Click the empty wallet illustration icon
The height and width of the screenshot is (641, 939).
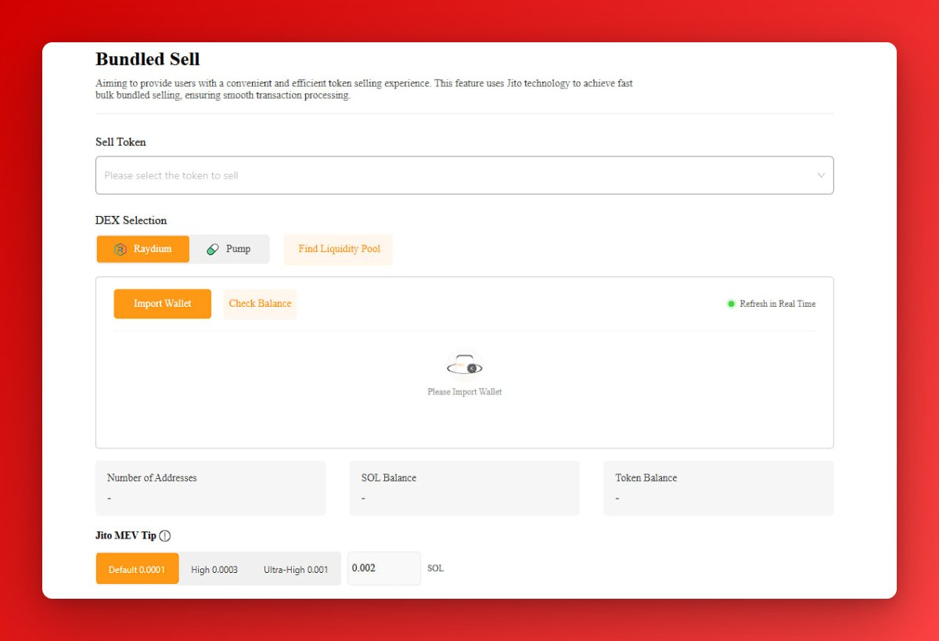pos(465,366)
